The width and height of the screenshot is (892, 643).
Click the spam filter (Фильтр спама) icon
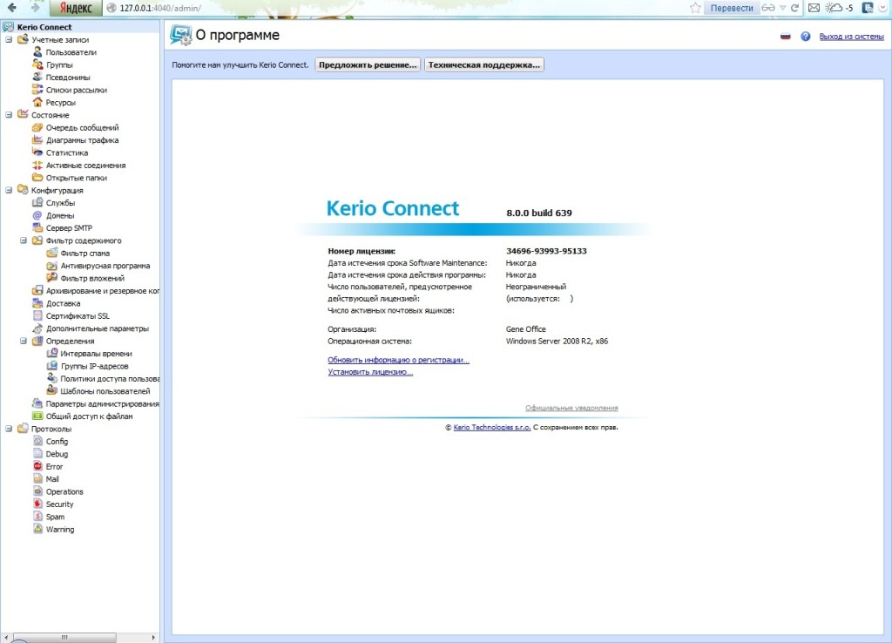click(51, 253)
